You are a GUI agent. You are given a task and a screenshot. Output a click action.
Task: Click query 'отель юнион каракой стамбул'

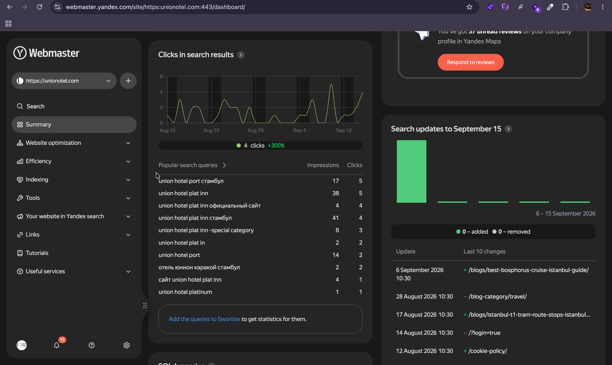click(199, 267)
